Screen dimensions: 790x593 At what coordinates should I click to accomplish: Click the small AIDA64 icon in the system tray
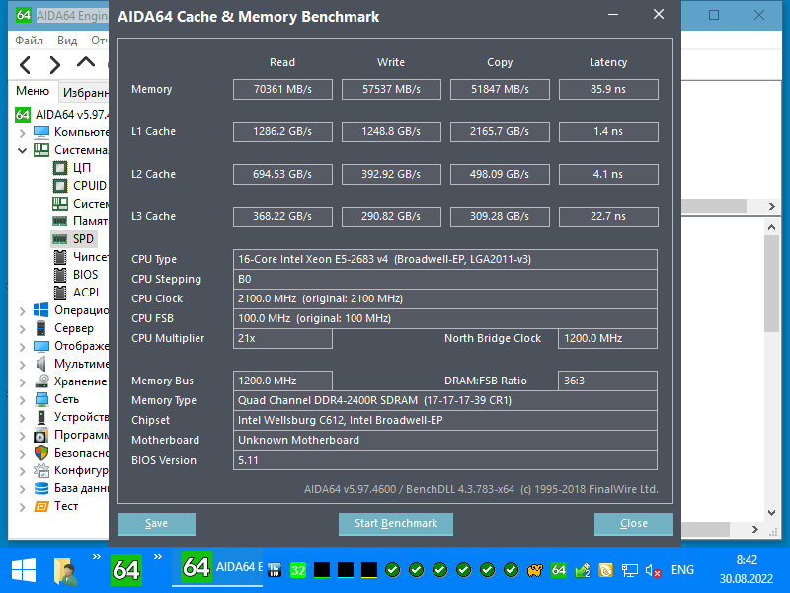[559, 570]
